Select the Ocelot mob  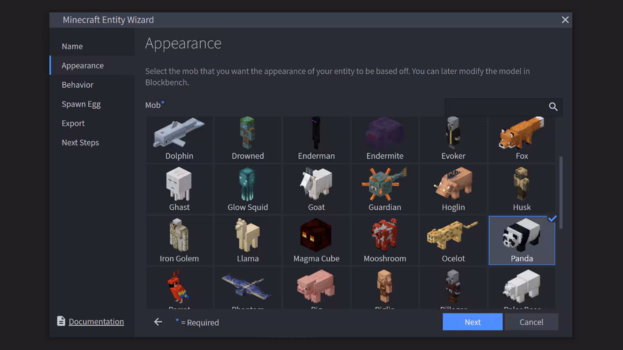point(453,240)
